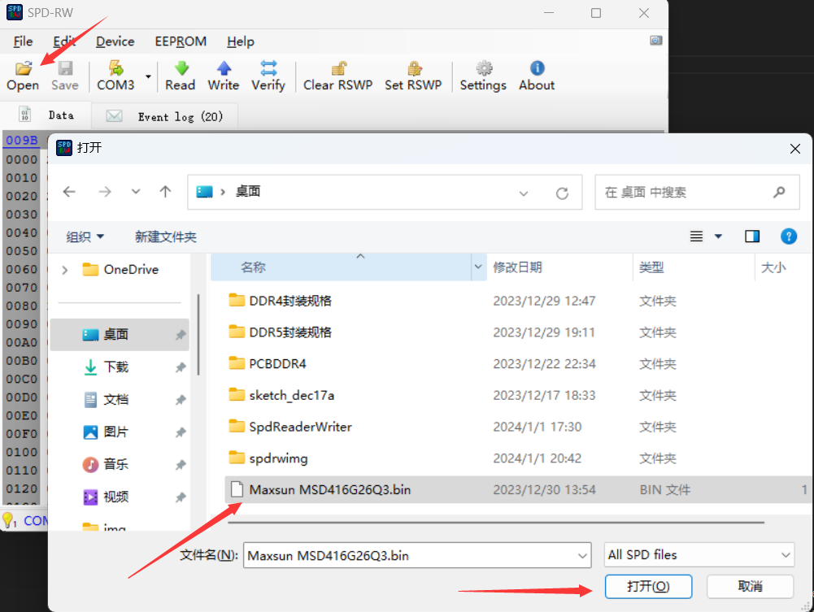This screenshot has width=814, height=612.
Task: Click the Write EEPROM icon
Action: 224,68
